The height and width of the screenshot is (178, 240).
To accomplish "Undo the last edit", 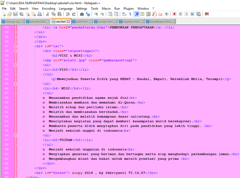I will pyautogui.click(x=68, y=14).
